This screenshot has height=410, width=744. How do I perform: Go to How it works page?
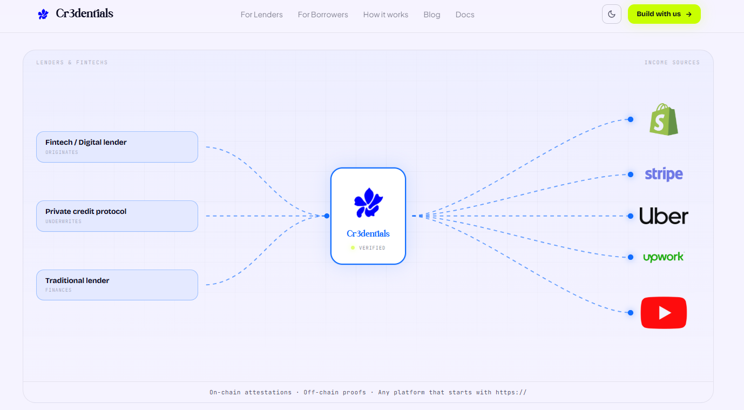pyautogui.click(x=386, y=15)
